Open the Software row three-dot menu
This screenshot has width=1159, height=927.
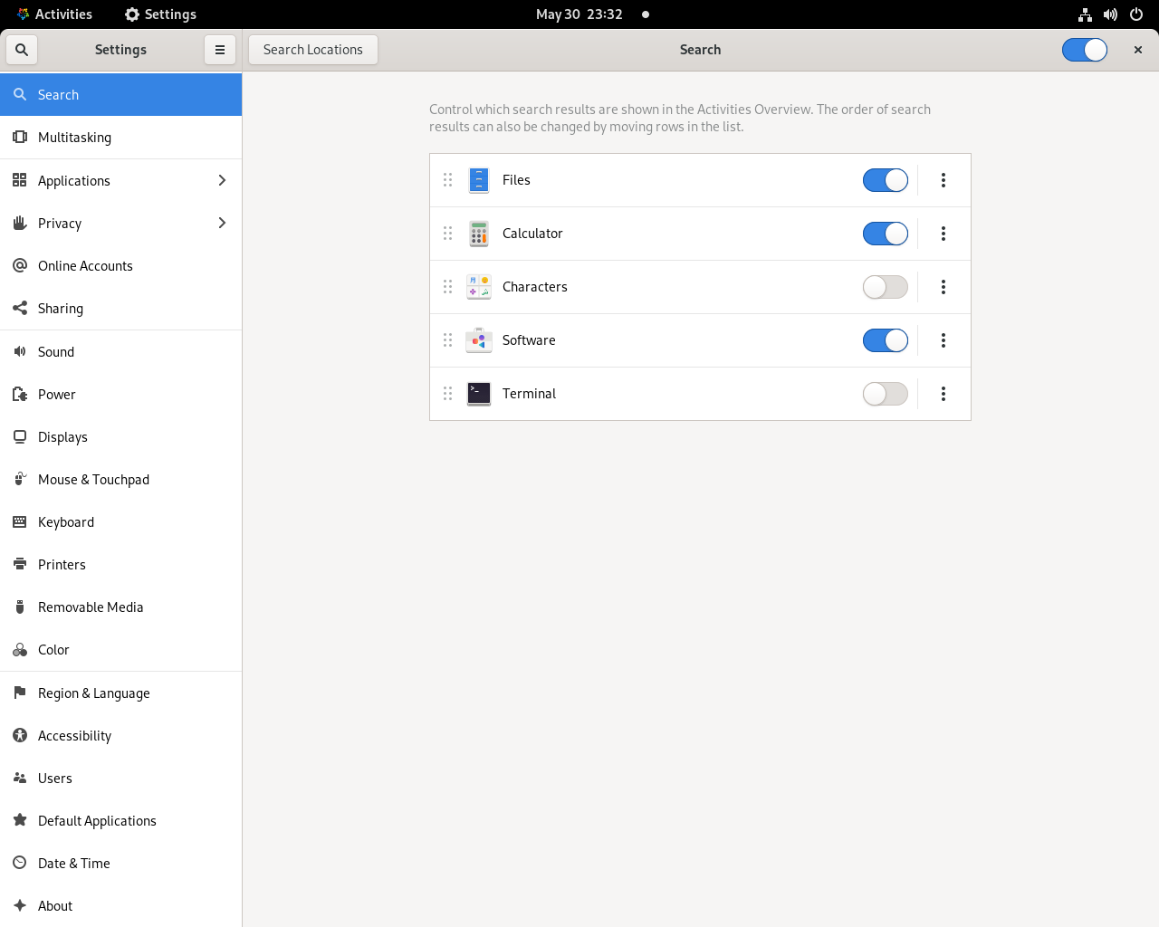click(943, 340)
